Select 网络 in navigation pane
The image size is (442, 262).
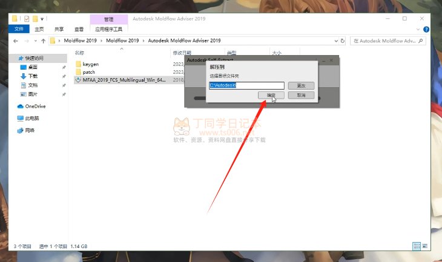pos(30,130)
